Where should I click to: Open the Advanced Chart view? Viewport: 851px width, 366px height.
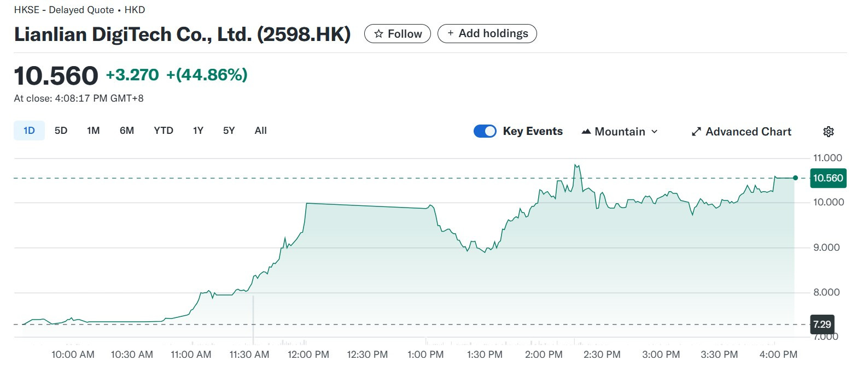742,132
